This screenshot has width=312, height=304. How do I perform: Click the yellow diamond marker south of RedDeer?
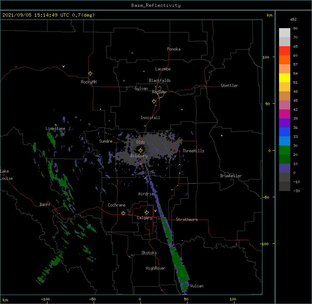[x=154, y=101]
